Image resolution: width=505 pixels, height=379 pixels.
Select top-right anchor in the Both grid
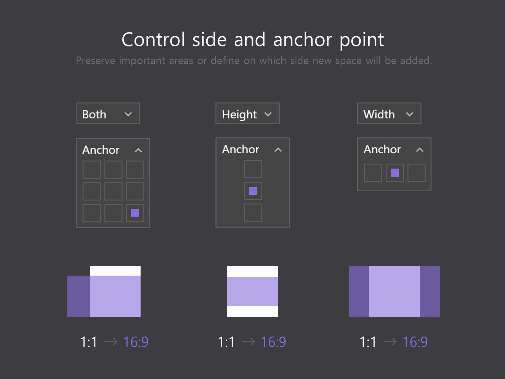pyautogui.click(x=135, y=170)
